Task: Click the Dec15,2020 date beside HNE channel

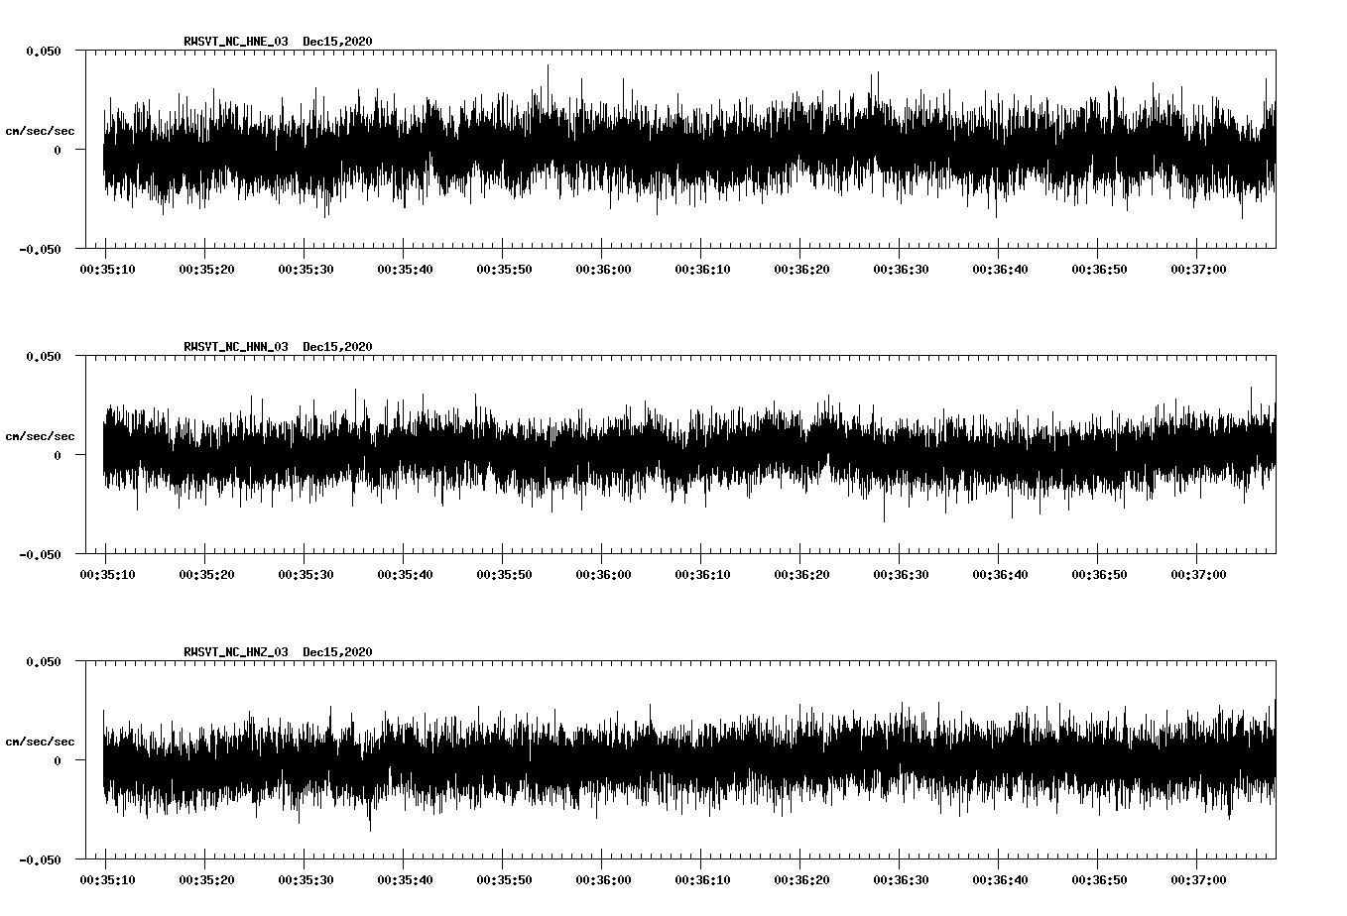Action: point(337,42)
